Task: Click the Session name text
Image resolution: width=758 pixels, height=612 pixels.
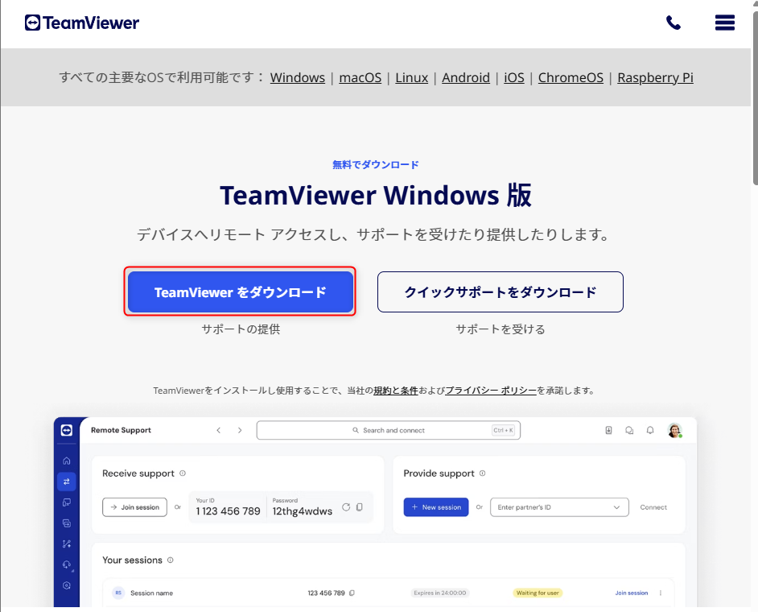Action: click(x=152, y=593)
